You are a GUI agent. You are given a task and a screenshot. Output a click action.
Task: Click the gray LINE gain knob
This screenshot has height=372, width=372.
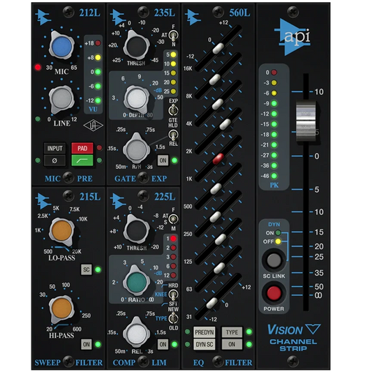coord(61,98)
